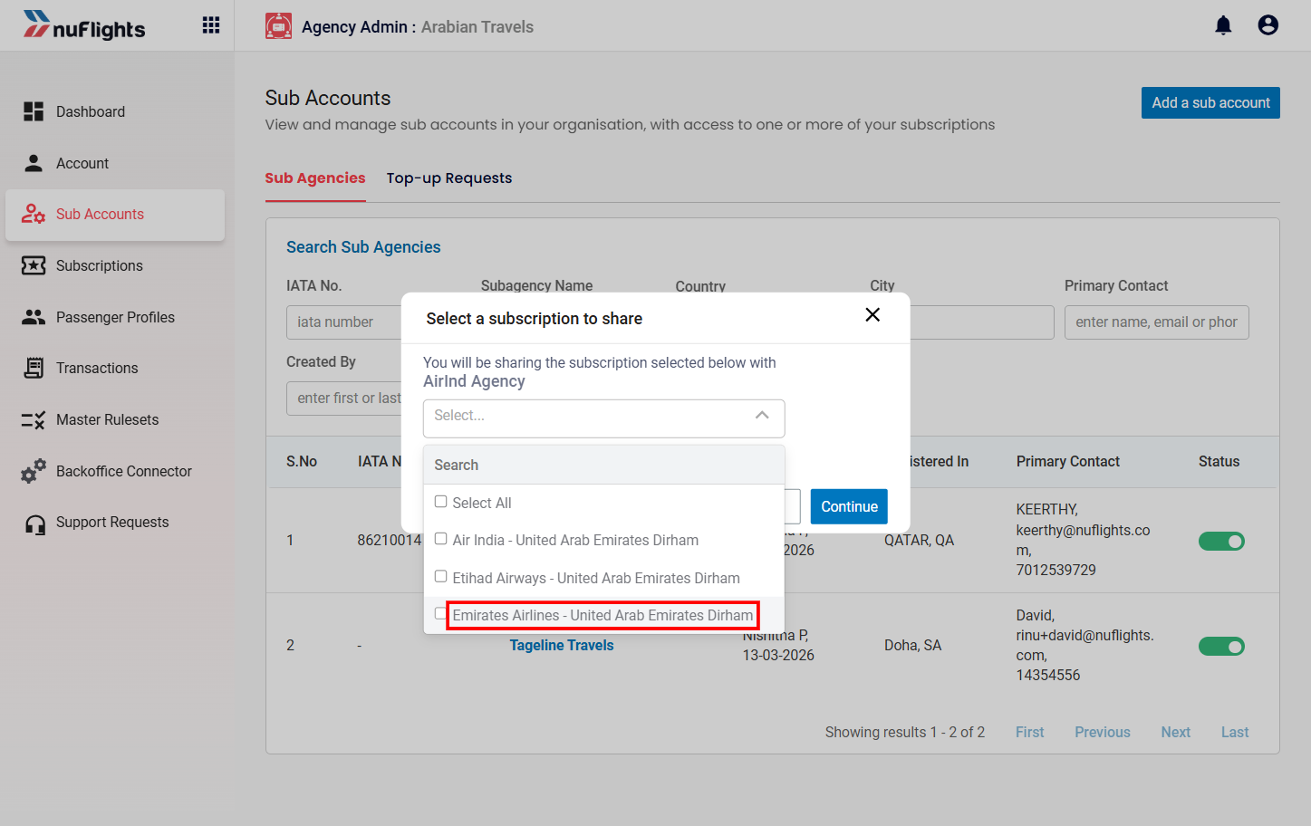Click QATAR, QA cell

[x=919, y=540]
